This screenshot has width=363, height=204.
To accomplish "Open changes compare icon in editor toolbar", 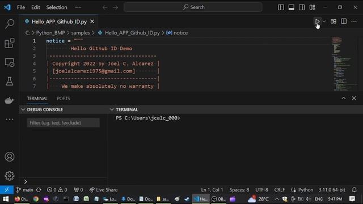I will tap(334, 22).
